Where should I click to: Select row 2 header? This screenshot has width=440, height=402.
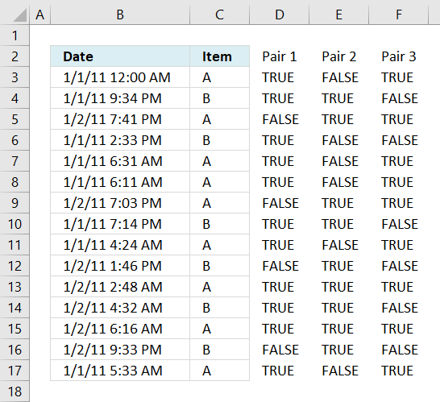point(15,56)
